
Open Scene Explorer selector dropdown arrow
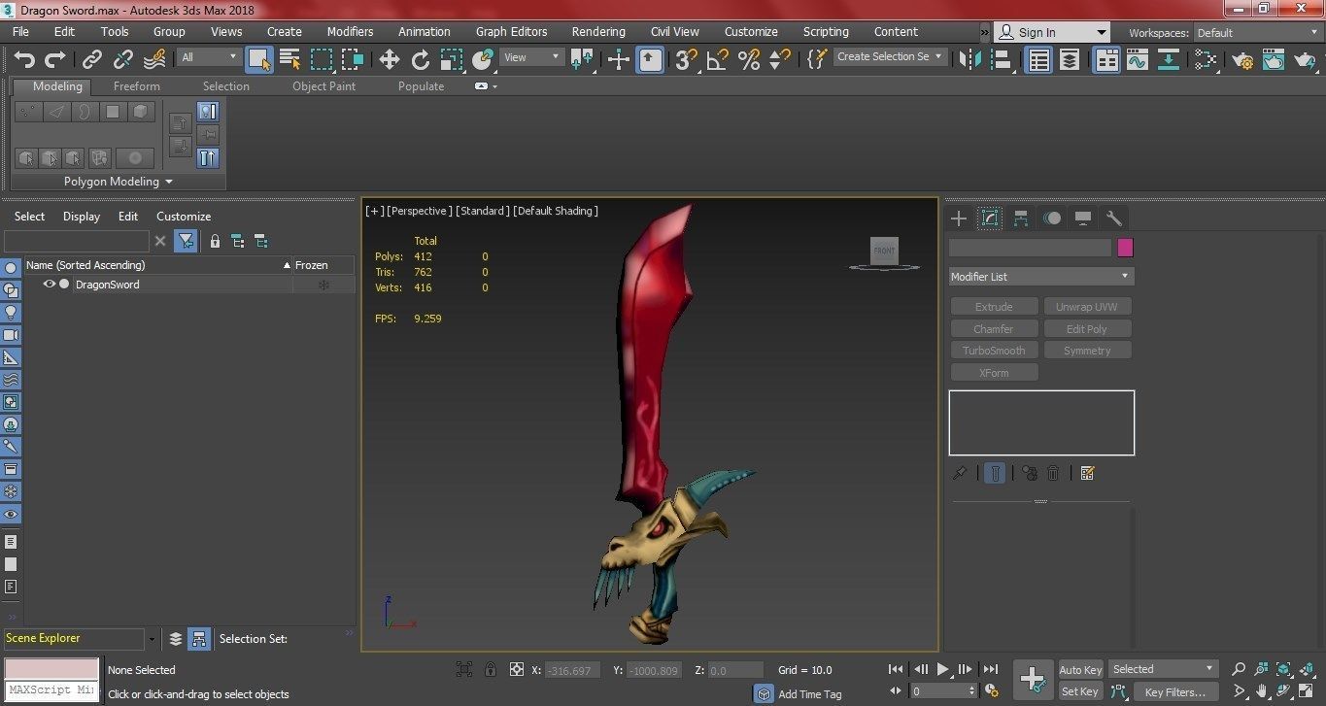152,639
